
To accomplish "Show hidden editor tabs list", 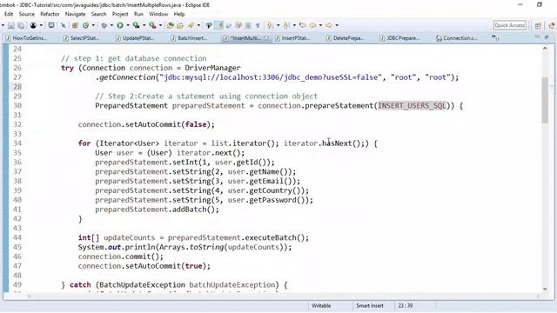I will coord(495,37).
